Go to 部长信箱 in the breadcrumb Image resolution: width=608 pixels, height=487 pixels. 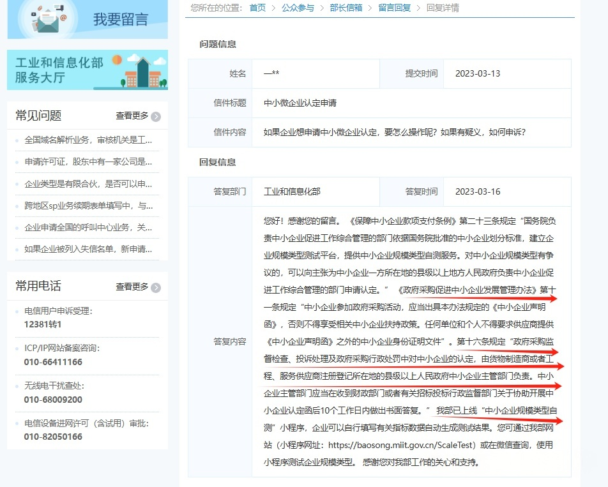click(346, 8)
